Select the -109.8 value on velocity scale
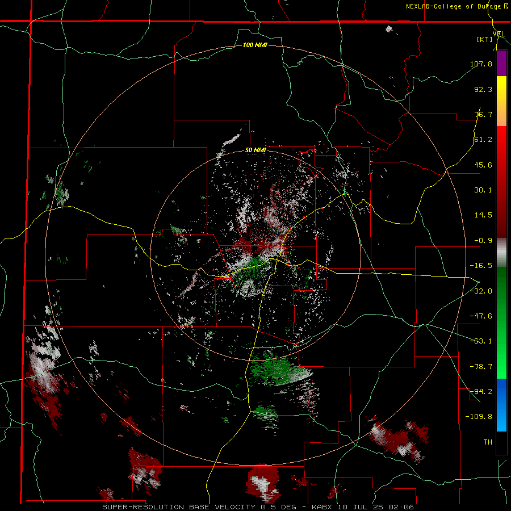Viewport: 511px width, 511px height. (x=479, y=417)
